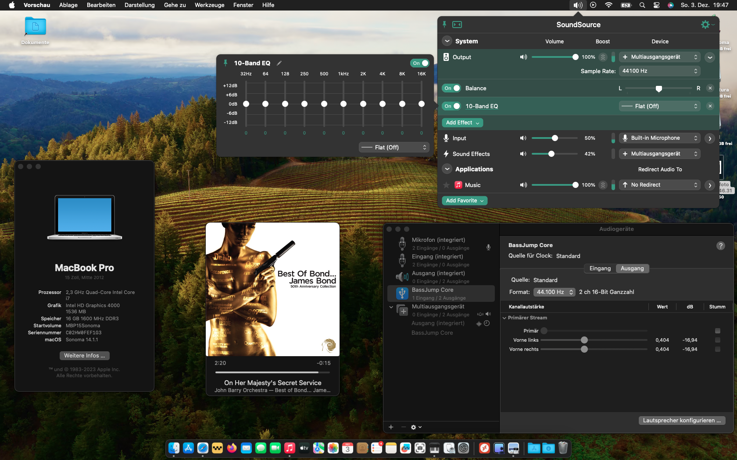
Task: Open the Finder from the Dock
Action: pos(174,448)
